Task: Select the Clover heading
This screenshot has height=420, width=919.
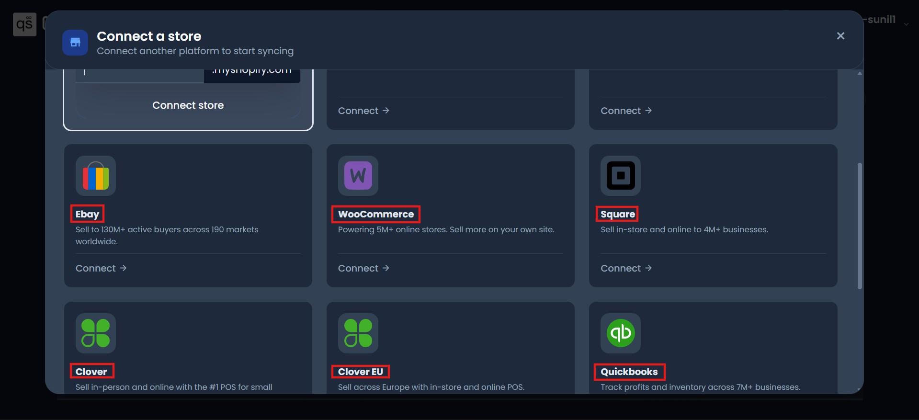Action: coord(91,371)
